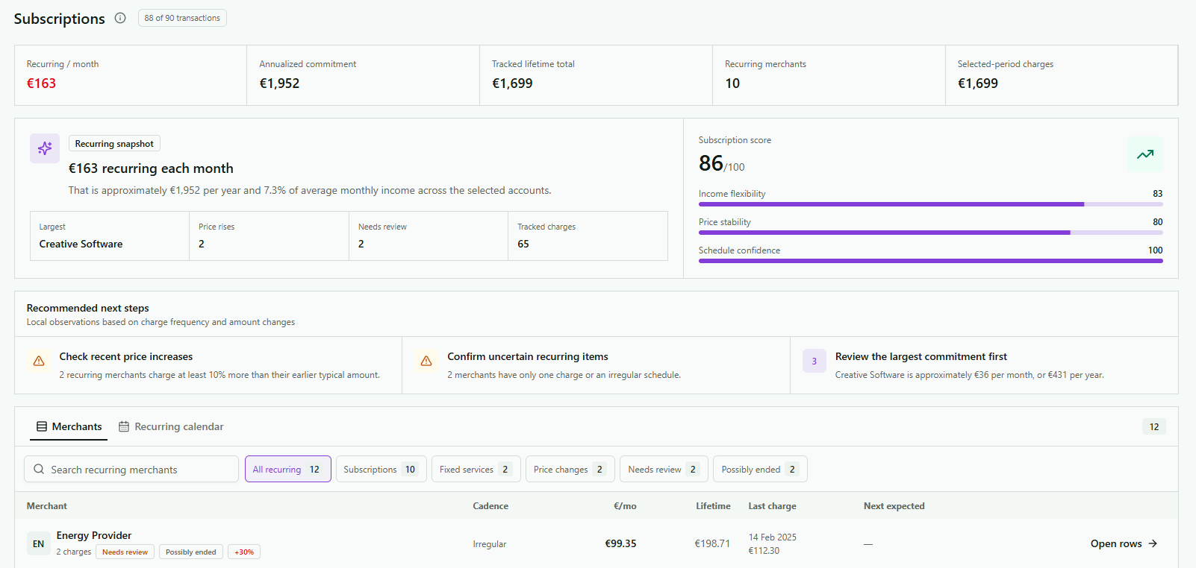
Task: Click the Price stability progress bar
Action: click(x=930, y=233)
